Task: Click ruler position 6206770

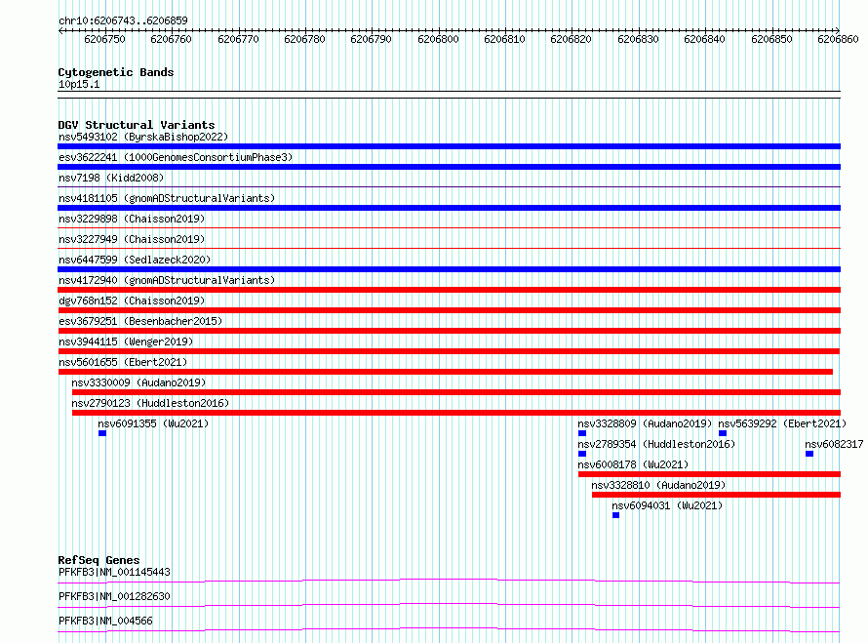Action: 238,39
